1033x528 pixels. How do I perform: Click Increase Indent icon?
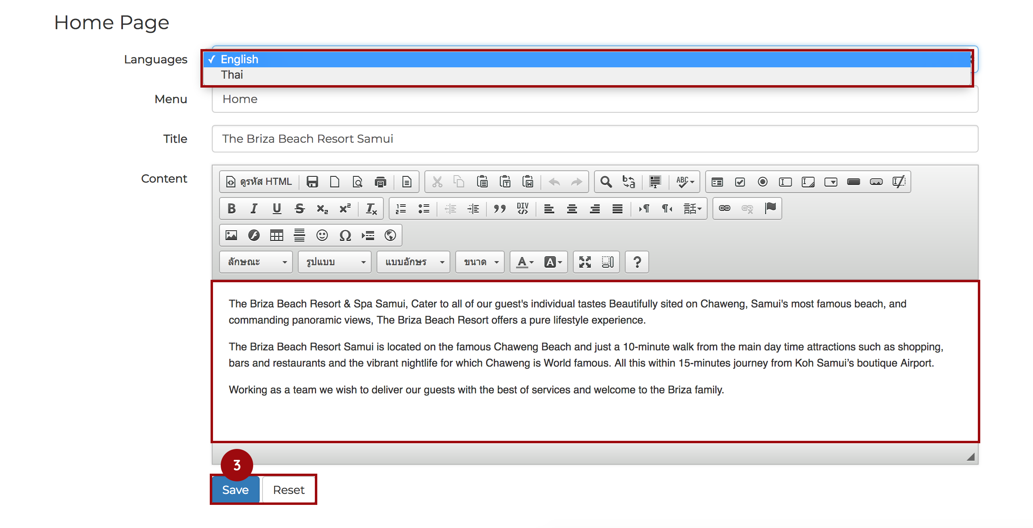[x=473, y=208]
